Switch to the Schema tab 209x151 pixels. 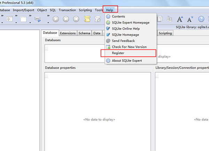pyautogui.click(x=84, y=33)
